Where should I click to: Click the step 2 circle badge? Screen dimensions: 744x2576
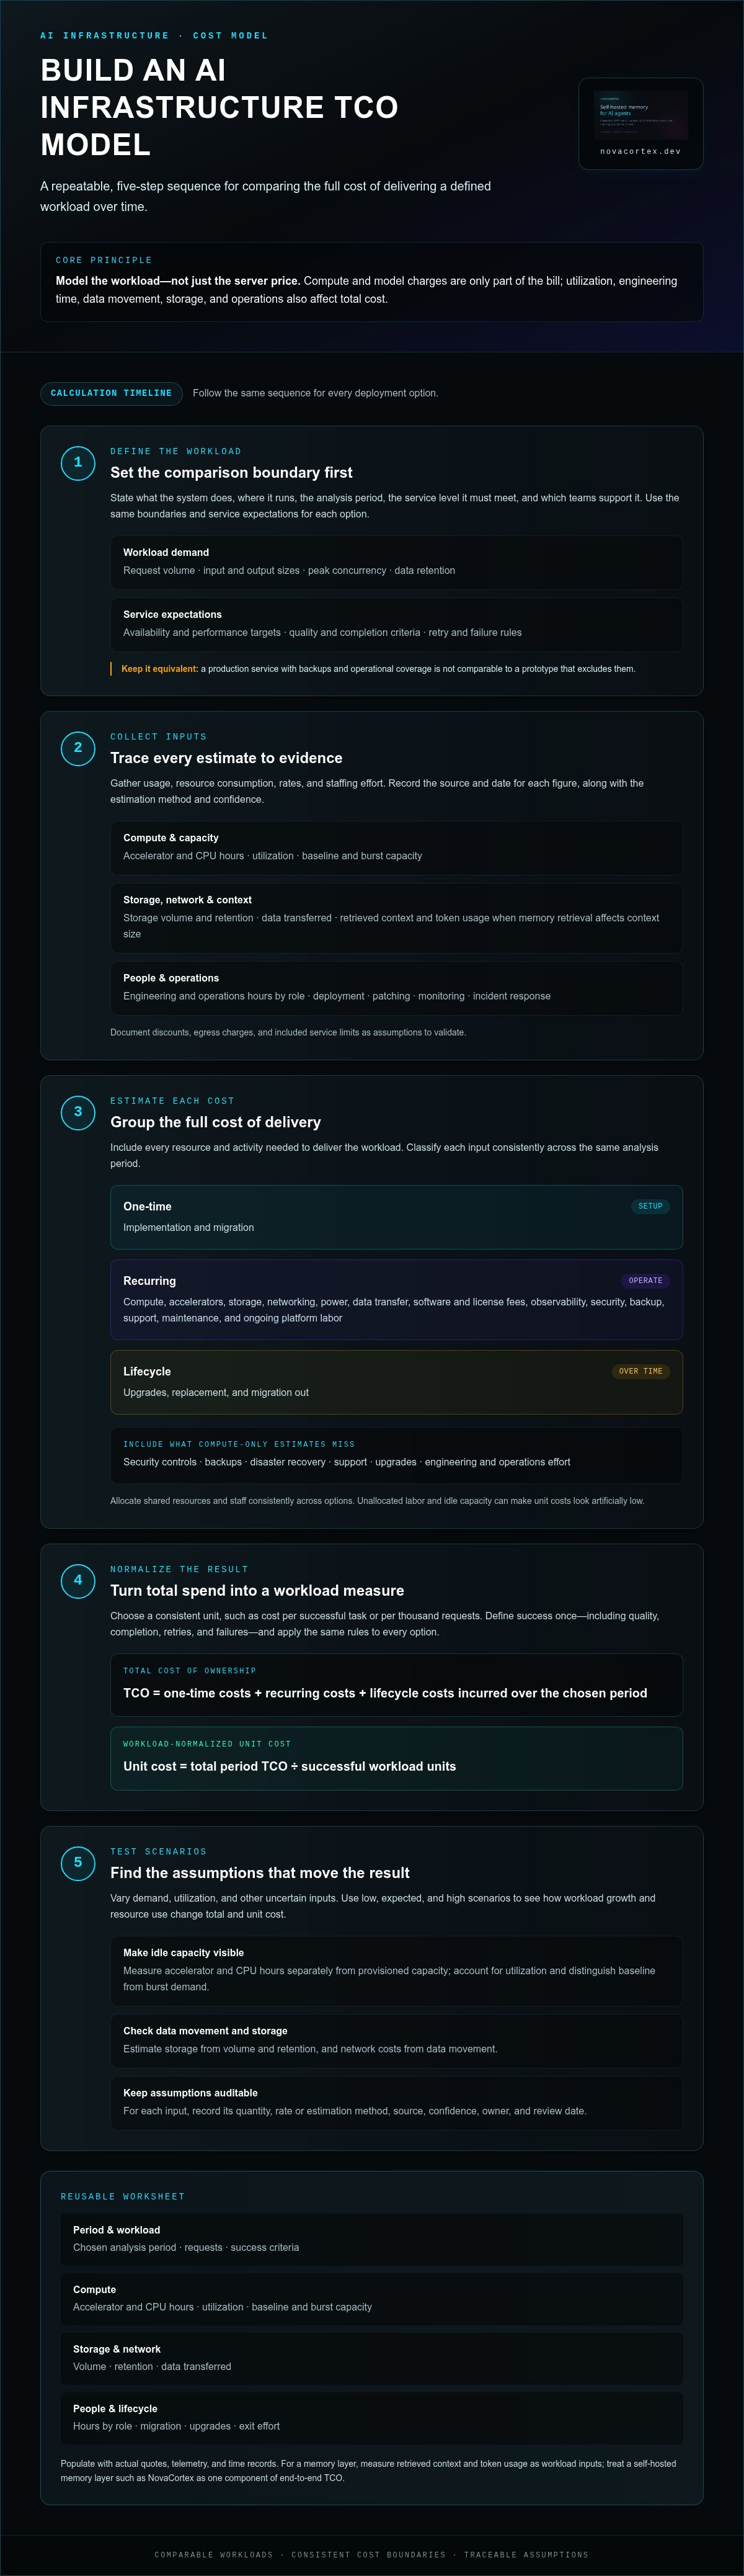click(78, 748)
